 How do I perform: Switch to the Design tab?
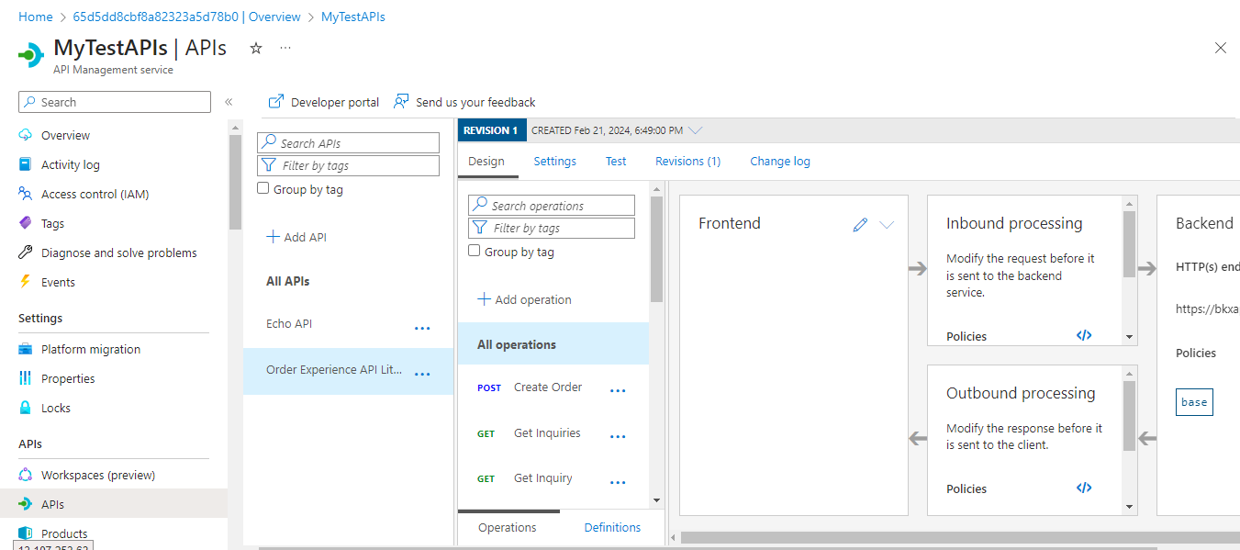tap(486, 161)
